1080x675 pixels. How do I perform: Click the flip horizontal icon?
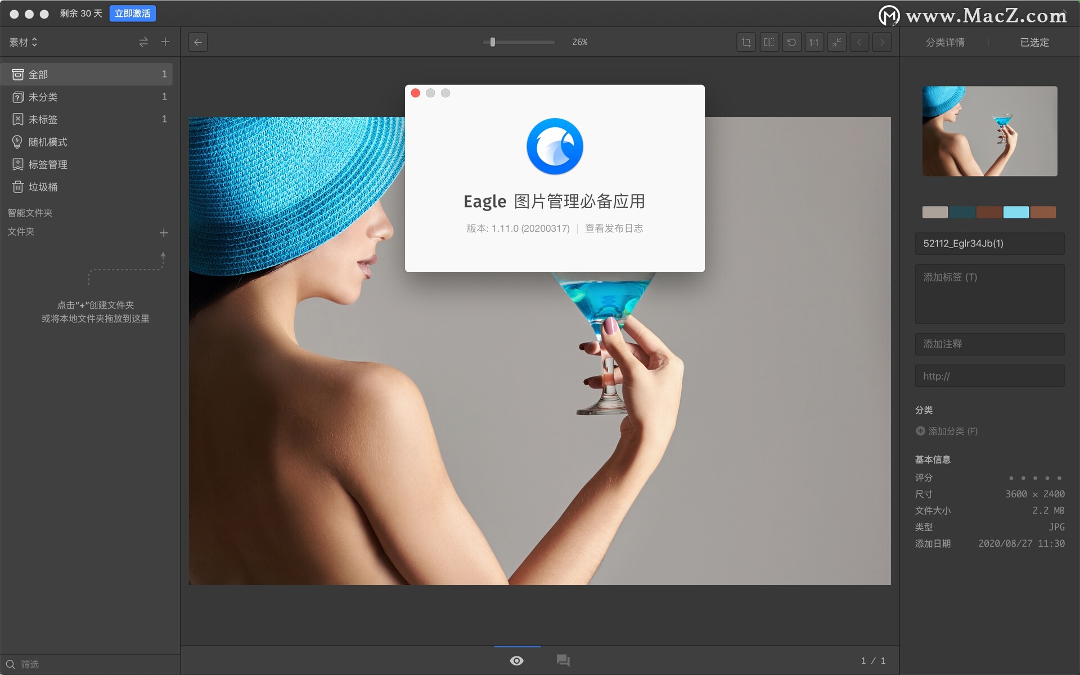(768, 42)
